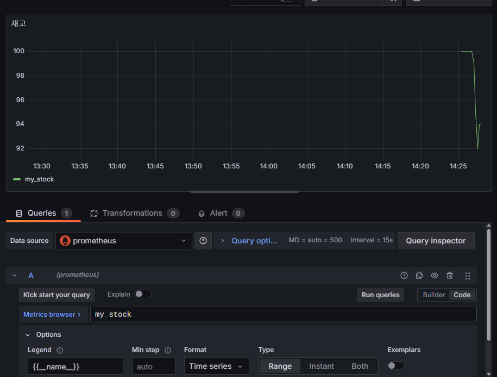The width and height of the screenshot is (497, 377).
Task: Click the Interval = 15s text
Action: [372, 240]
